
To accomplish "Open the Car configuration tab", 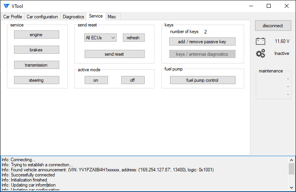I will click(x=42, y=17).
